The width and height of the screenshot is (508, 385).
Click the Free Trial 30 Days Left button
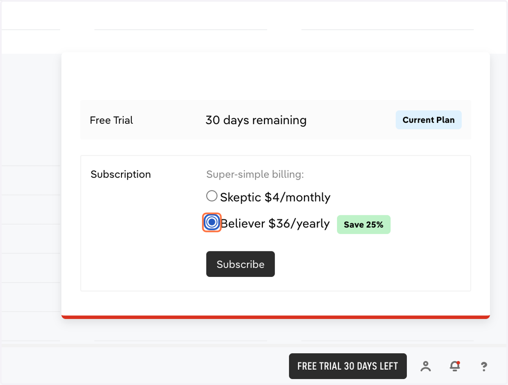pos(348,366)
